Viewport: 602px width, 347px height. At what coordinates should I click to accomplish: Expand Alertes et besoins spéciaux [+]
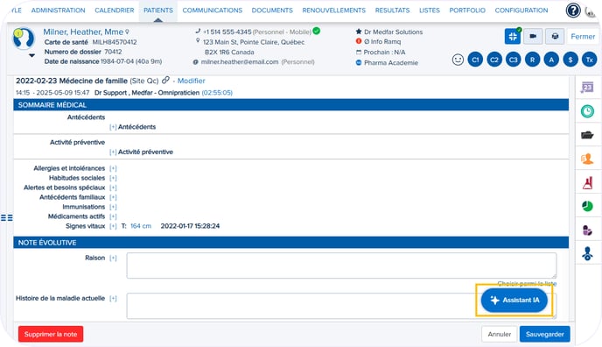pos(113,188)
